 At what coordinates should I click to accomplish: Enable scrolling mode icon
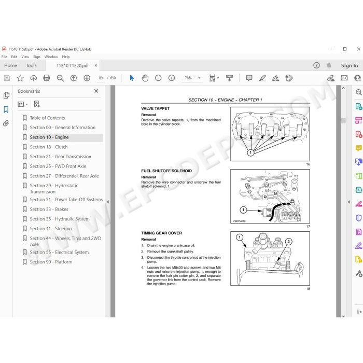[229, 78]
